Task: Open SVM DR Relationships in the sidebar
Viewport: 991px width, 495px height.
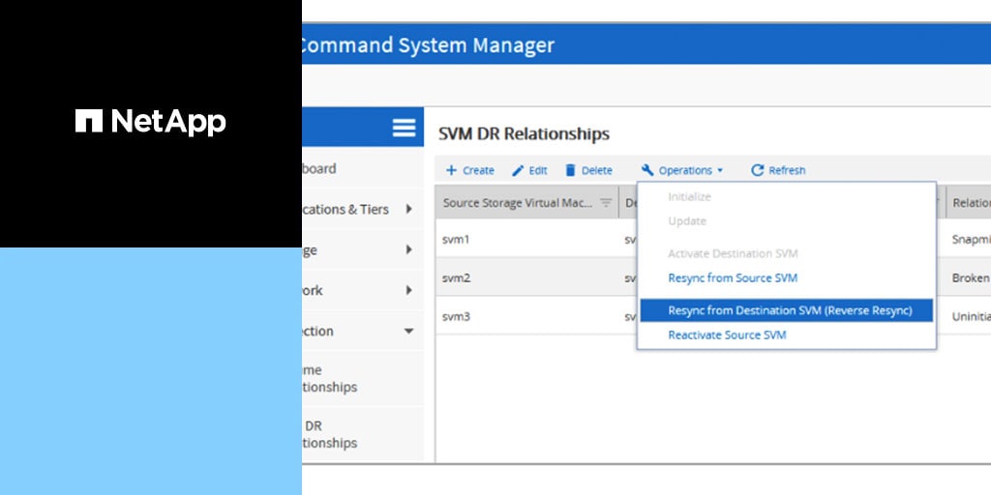Action: [329, 434]
